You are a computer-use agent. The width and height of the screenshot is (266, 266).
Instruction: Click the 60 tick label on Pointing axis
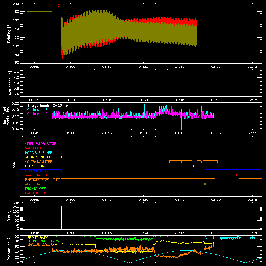(x=17, y=62)
